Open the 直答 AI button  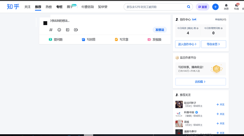(203, 7)
